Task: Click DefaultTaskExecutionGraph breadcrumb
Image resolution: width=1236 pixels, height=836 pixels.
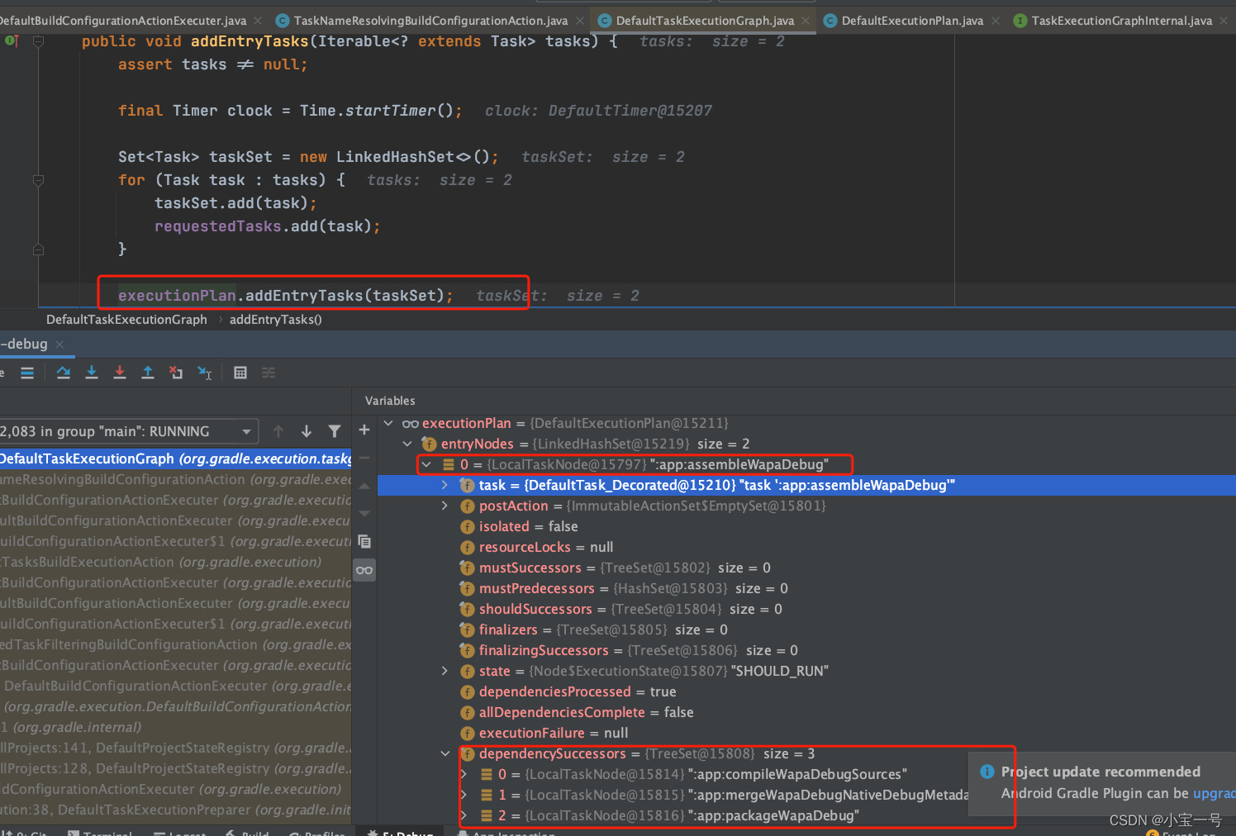Action: (x=126, y=320)
